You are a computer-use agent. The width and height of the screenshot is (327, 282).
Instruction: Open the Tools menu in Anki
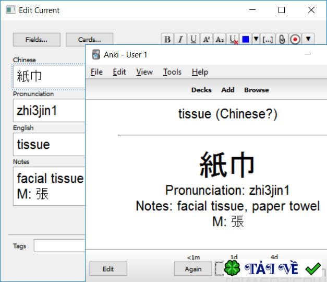[172, 72]
